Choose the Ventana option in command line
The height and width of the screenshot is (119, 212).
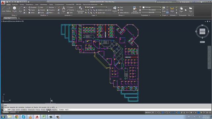(49, 110)
